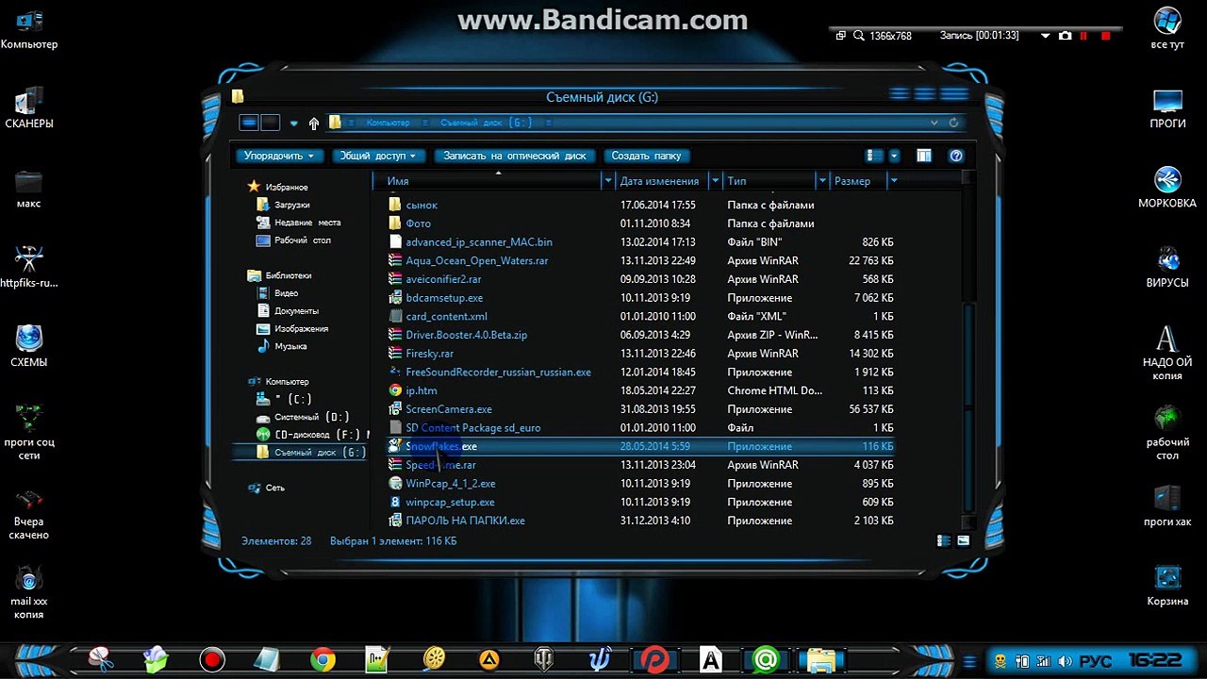The height and width of the screenshot is (679, 1207).
Task: Open the Имя column filter dropdown
Action: click(607, 181)
